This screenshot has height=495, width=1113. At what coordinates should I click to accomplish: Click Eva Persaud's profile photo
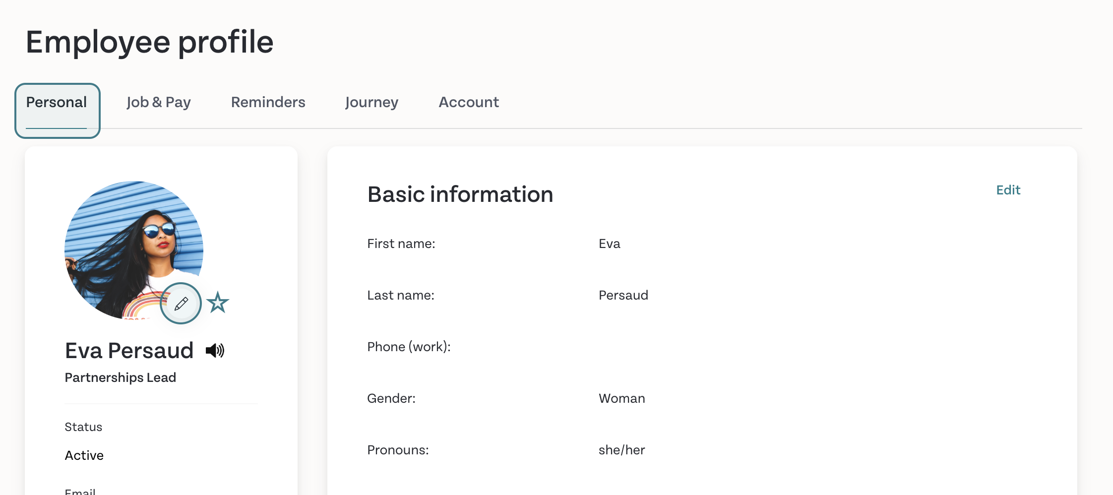[x=134, y=250]
